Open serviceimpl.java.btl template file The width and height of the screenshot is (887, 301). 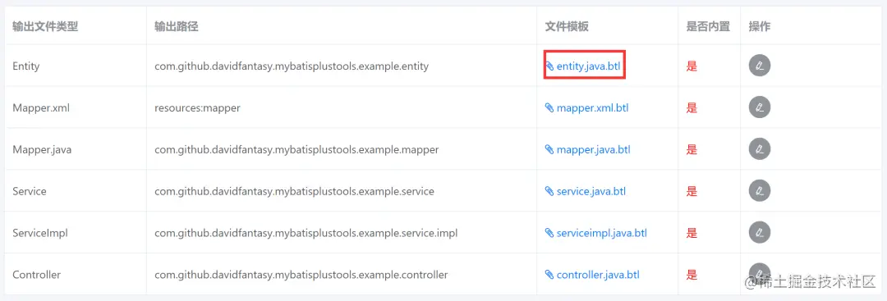[x=595, y=233]
